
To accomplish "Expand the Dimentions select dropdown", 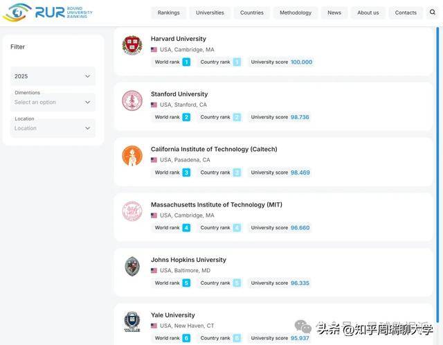I will pos(53,102).
